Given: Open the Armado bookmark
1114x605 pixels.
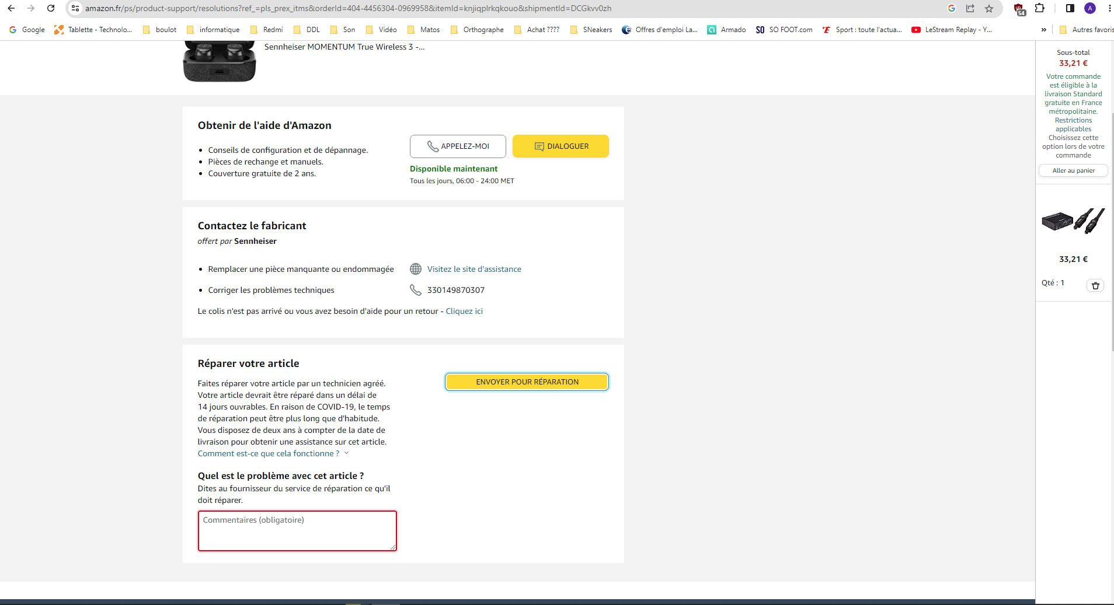Looking at the screenshot, I should 727,30.
